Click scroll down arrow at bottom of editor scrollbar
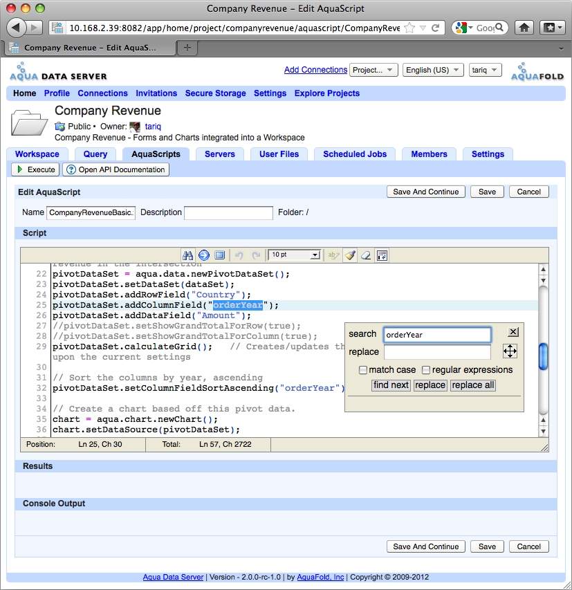The width and height of the screenshot is (572, 590). click(x=543, y=432)
